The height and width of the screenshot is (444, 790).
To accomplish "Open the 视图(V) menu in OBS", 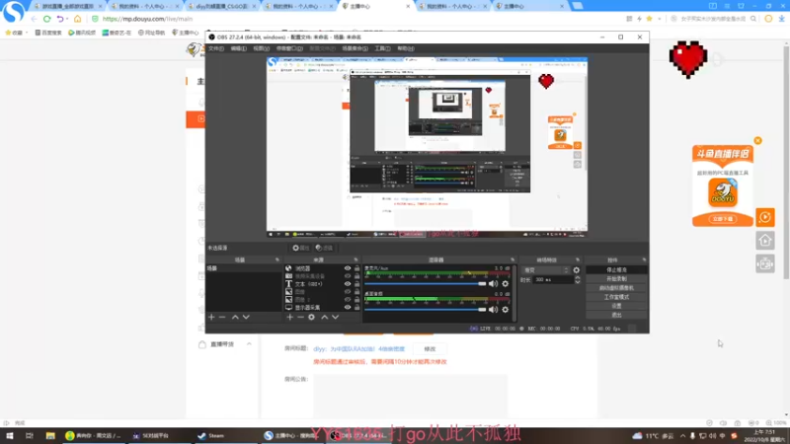I will pos(261,48).
